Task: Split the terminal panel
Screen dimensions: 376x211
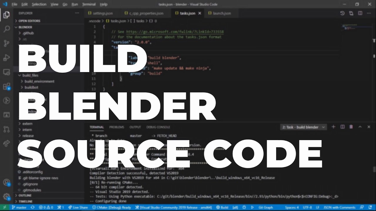Action: click(x=342, y=127)
